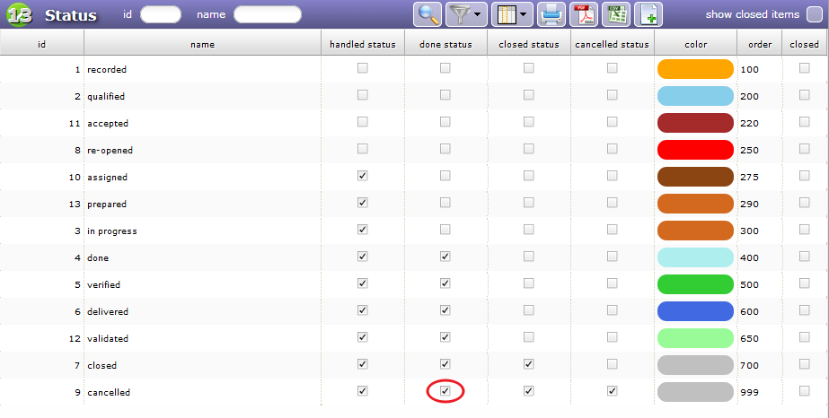Sort by cancelled status column header
This screenshot has height=418, width=829.
tap(613, 44)
